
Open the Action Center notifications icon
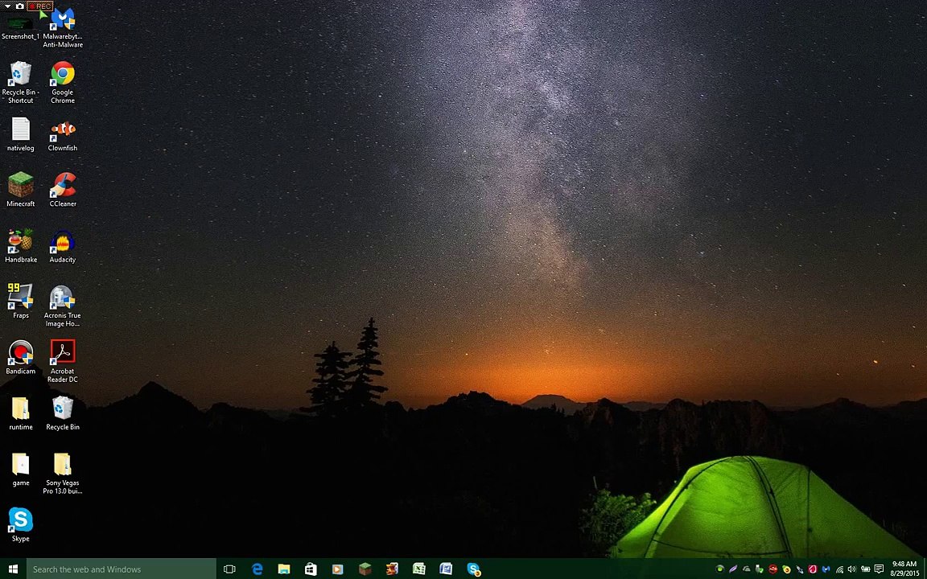pyautogui.click(x=879, y=569)
